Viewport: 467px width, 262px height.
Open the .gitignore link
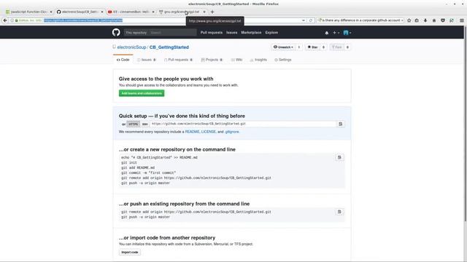(x=232, y=132)
